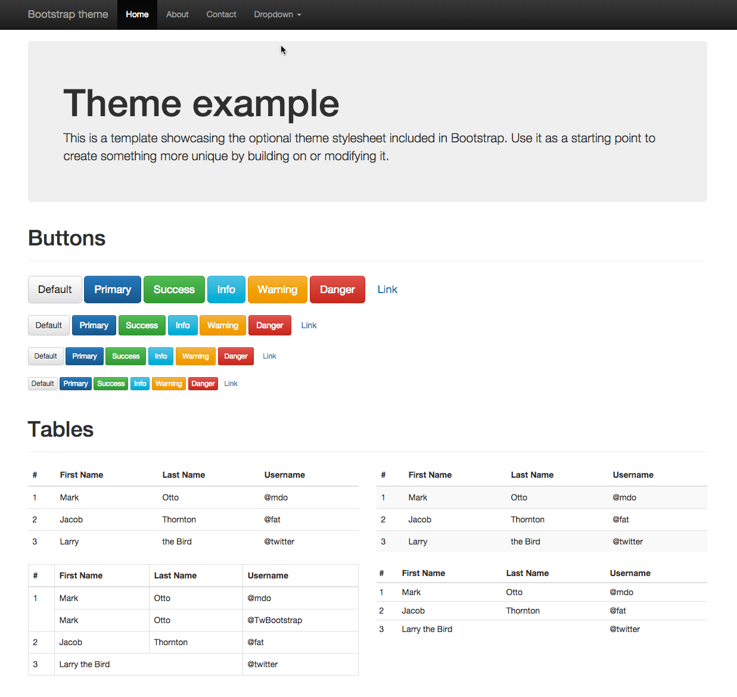This screenshot has width=737, height=697.
Task: Click the large red Danger button
Action: [x=337, y=290]
